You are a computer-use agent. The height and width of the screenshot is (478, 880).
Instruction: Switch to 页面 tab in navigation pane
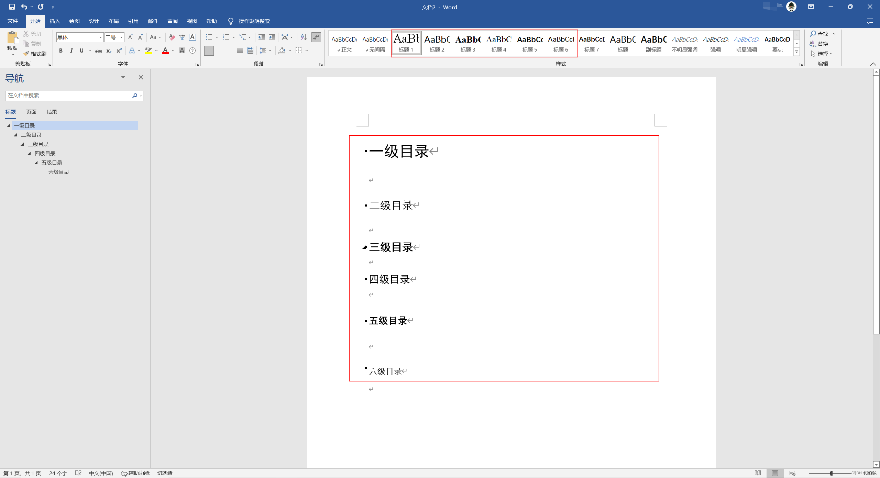[31, 112]
